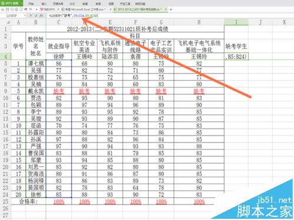Switch to the 页面布局 ribbon tab

point(58,4)
